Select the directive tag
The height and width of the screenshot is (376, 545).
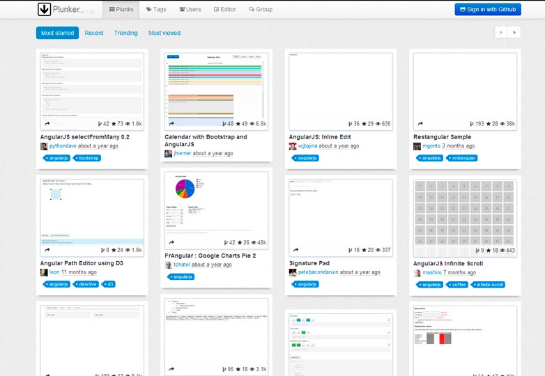pos(86,284)
